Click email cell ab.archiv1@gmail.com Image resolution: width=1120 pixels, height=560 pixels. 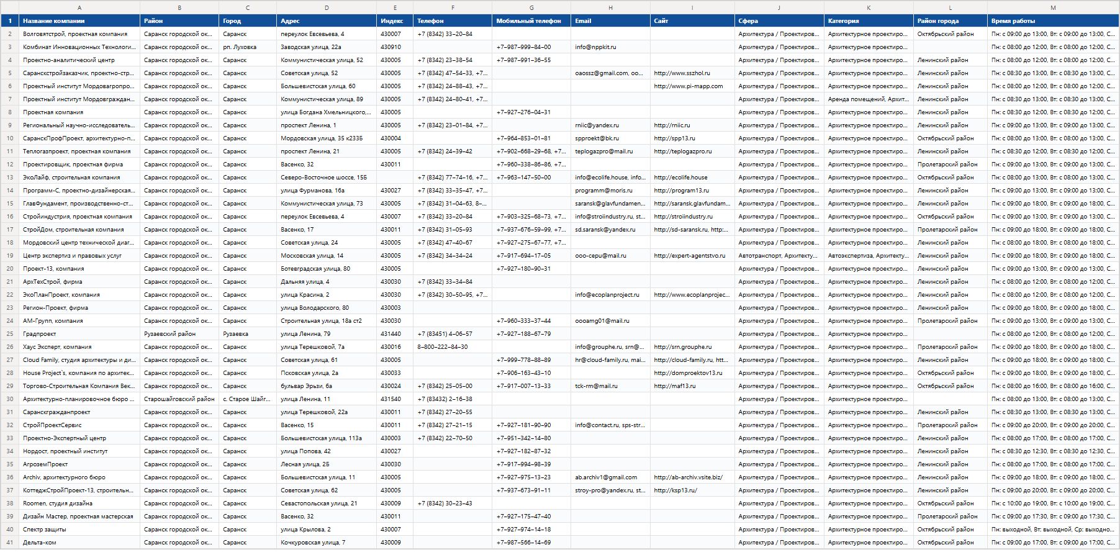[610, 477]
